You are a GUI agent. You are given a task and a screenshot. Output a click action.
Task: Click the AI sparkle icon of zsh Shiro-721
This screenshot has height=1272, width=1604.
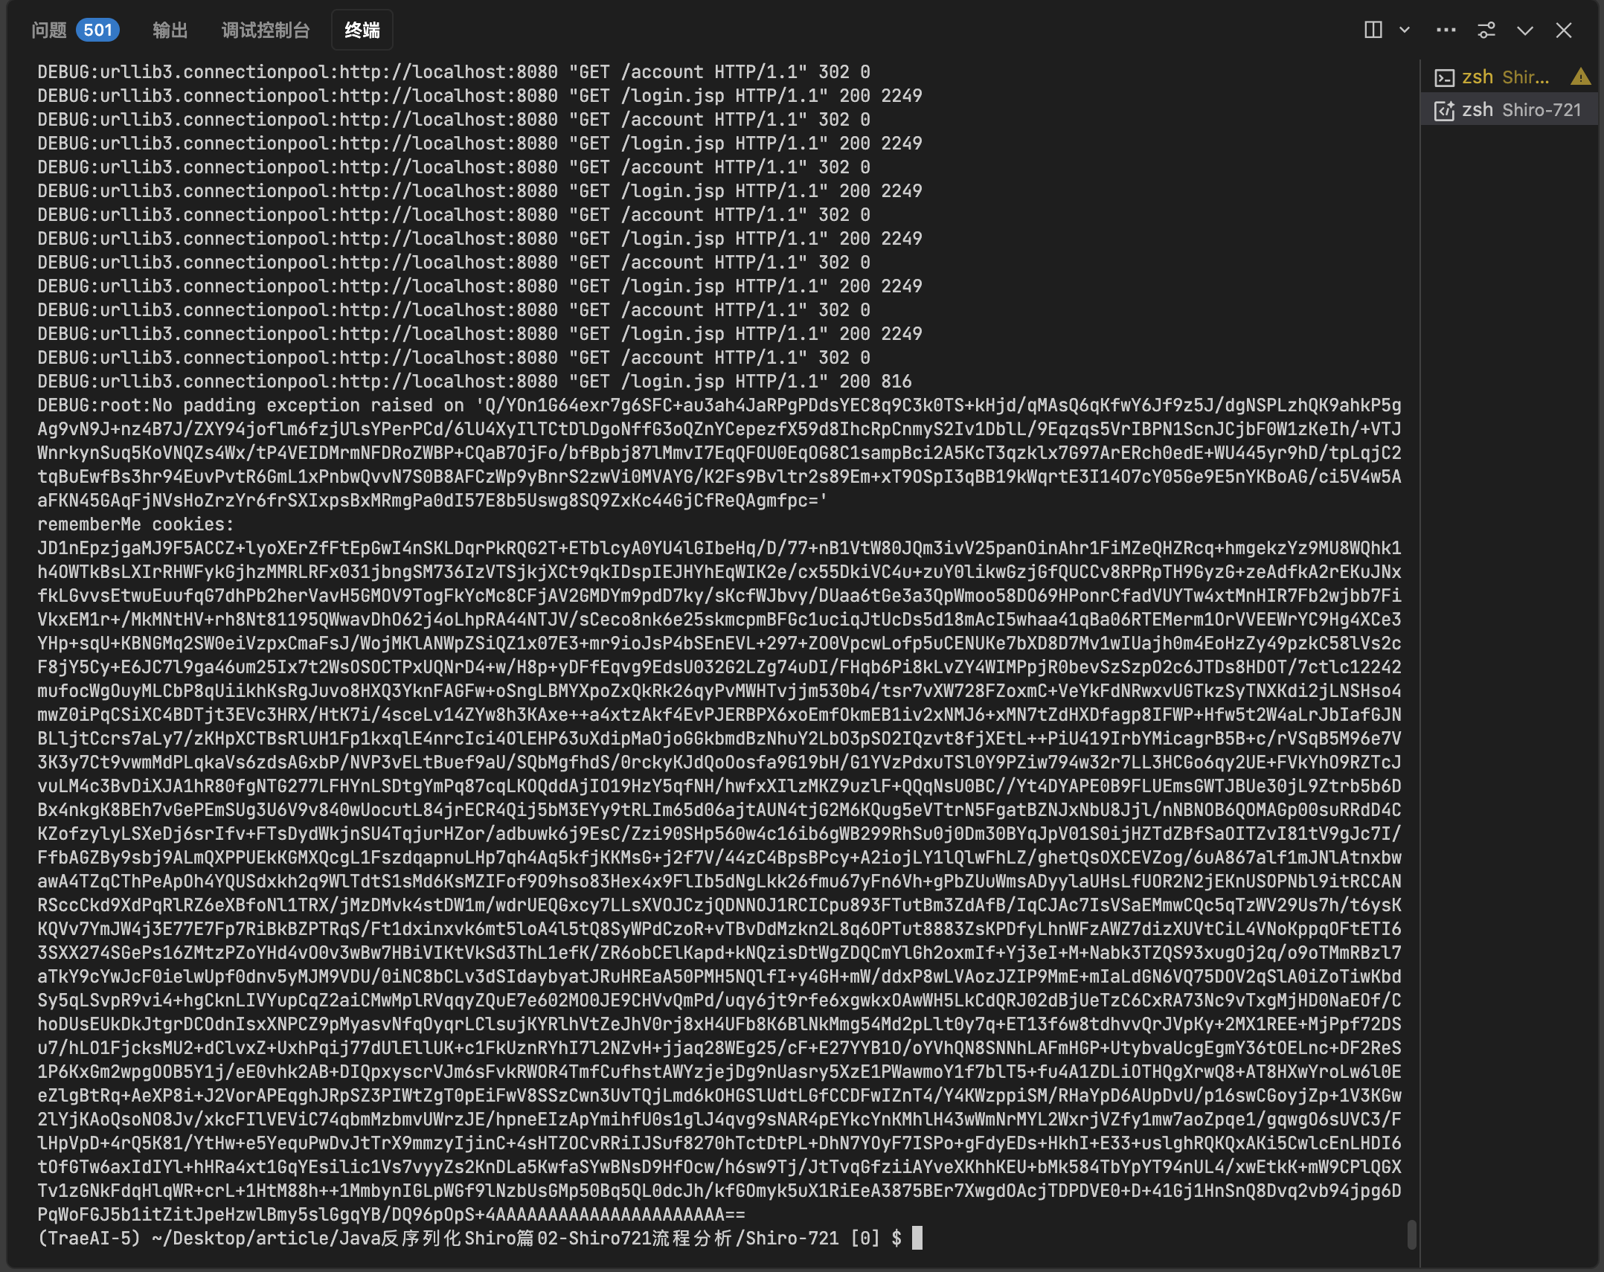[x=1444, y=110]
